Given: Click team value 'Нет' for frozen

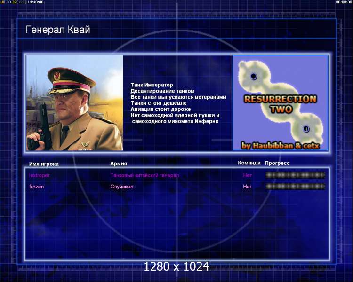Looking at the screenshot, I should (x=248, y=187).
